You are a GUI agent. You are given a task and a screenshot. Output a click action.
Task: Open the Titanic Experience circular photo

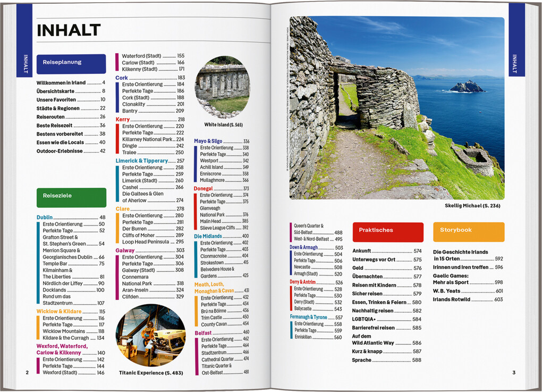coord(151,335)
